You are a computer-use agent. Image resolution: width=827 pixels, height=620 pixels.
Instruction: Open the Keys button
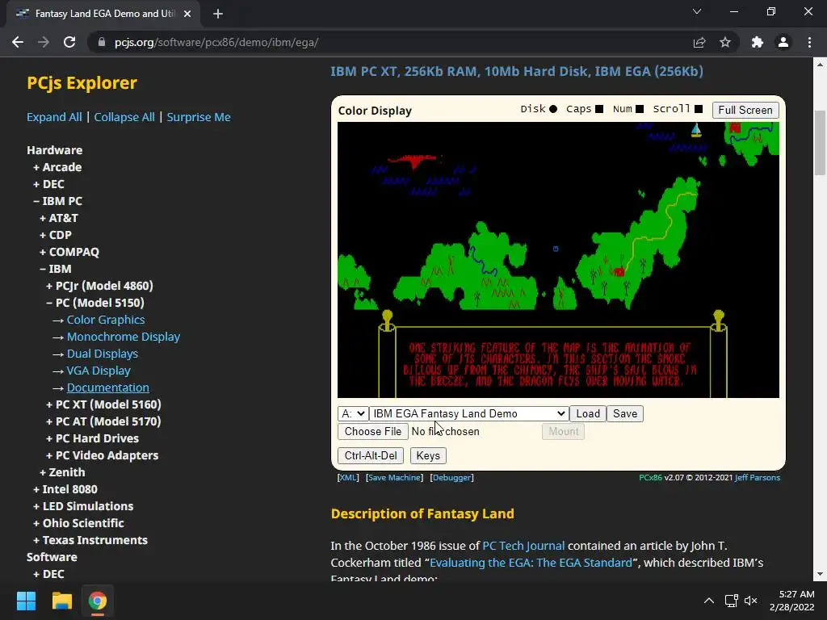(428, 455)
